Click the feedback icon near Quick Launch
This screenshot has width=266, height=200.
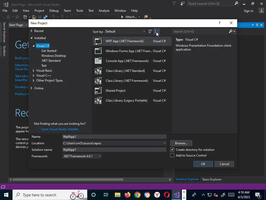click(183, 4)
